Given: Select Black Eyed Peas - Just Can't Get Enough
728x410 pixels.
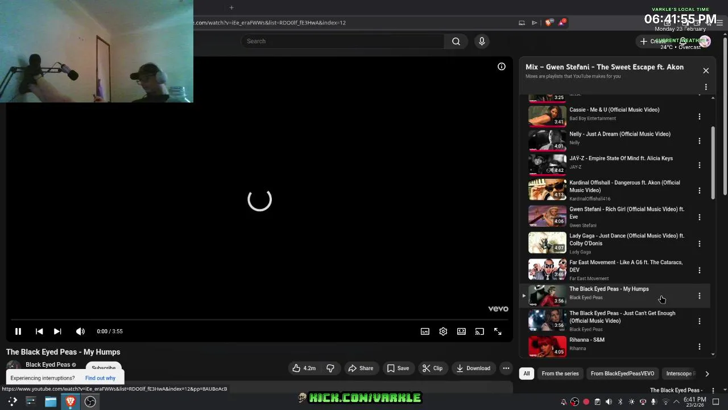Looking at the screenshot, I should [622, 317].
